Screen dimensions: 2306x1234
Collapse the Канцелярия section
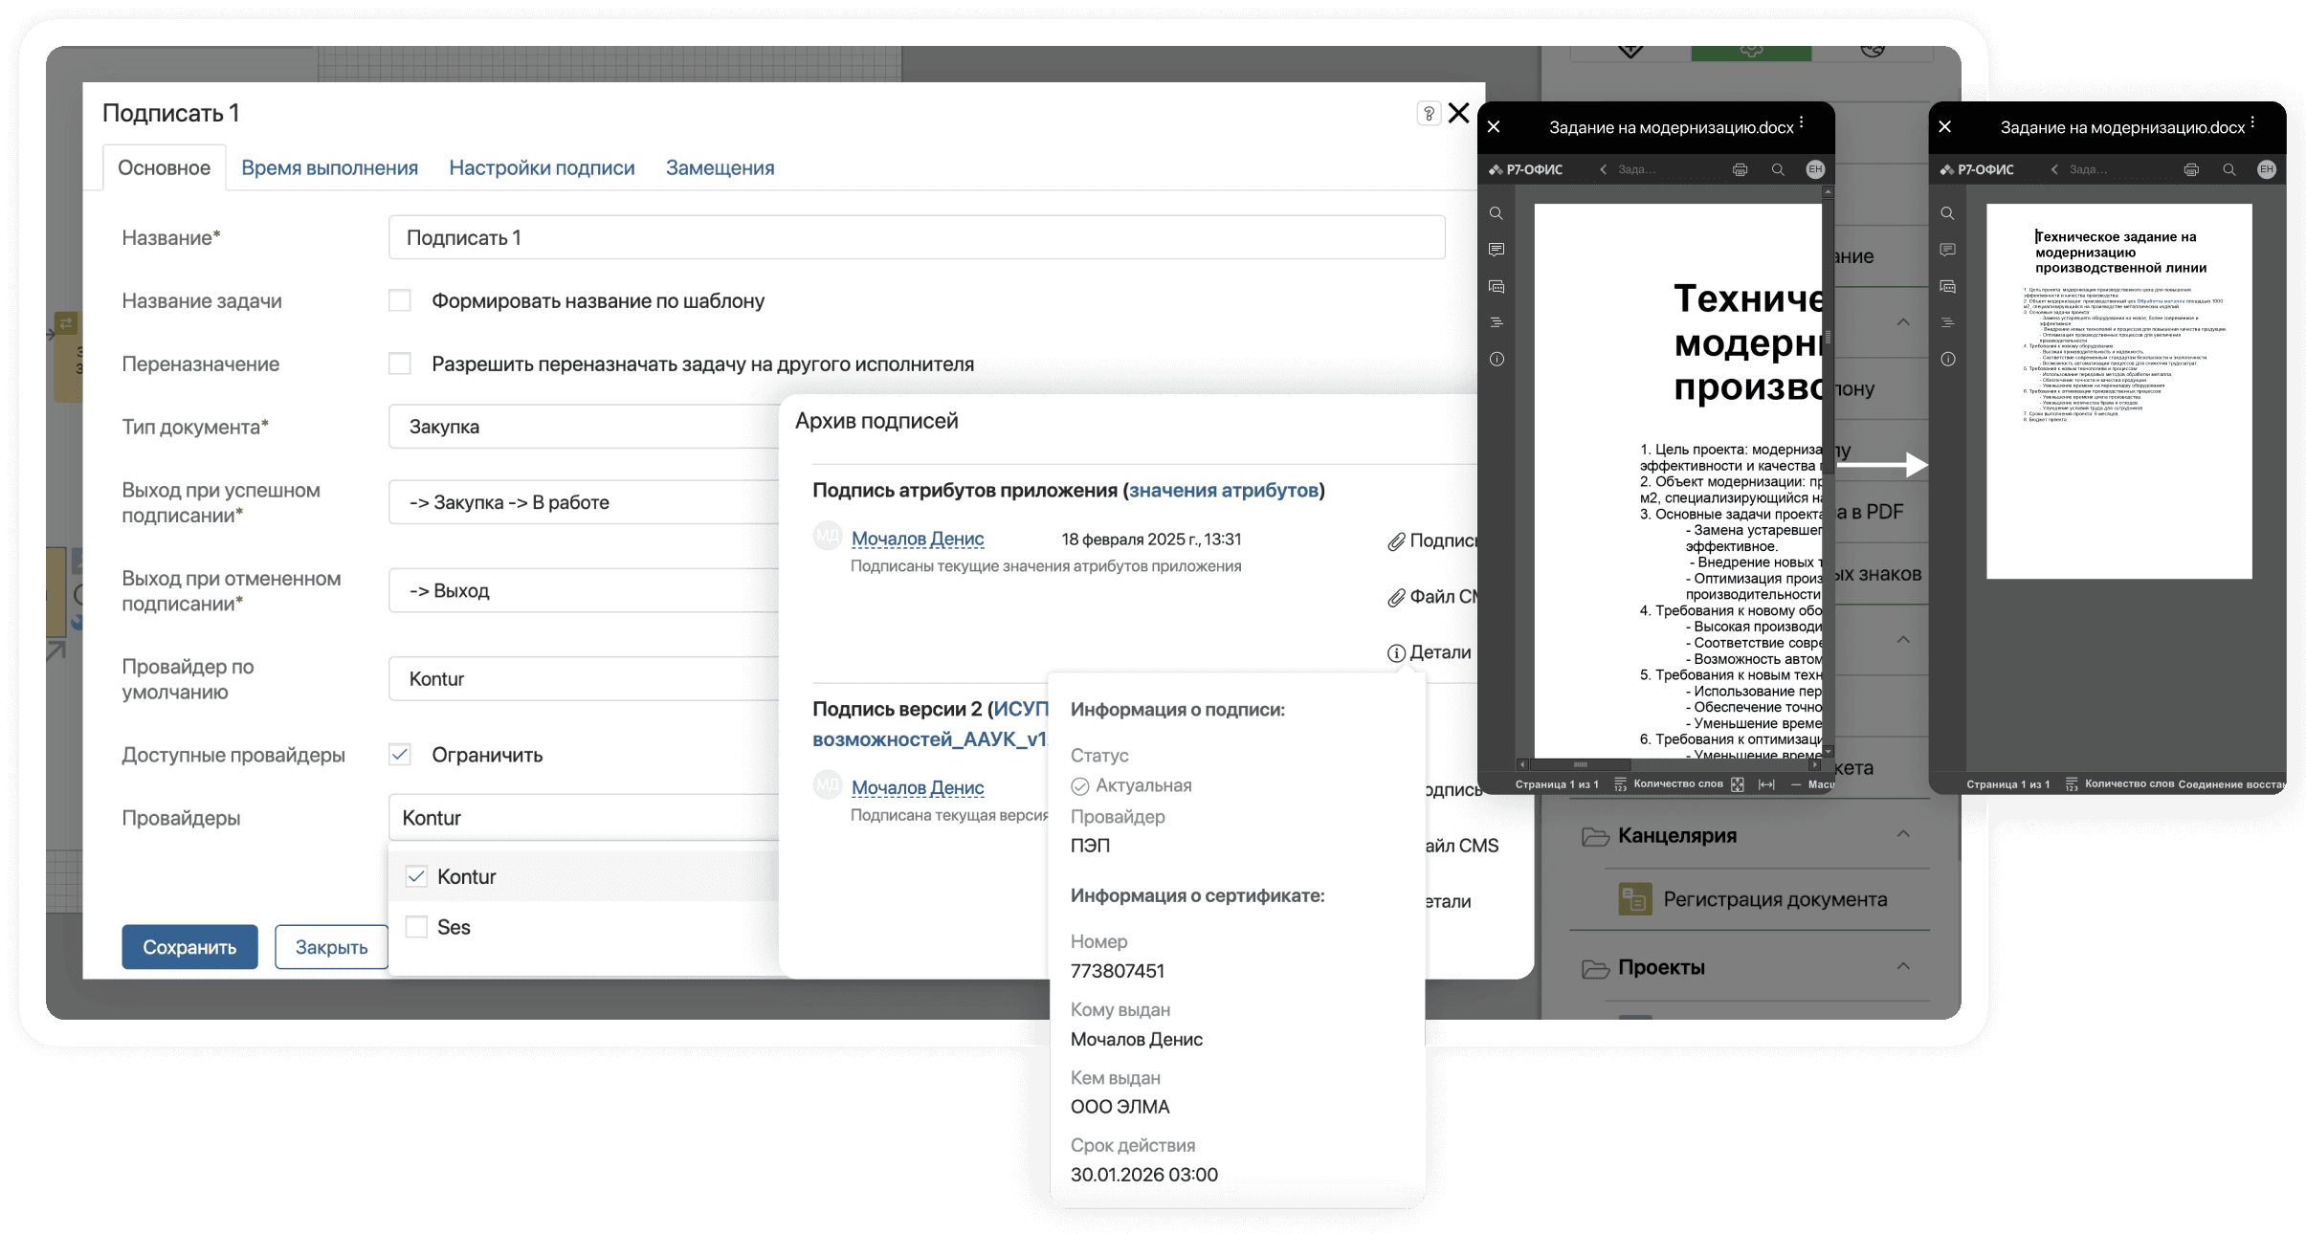(x=1903, y=835)
